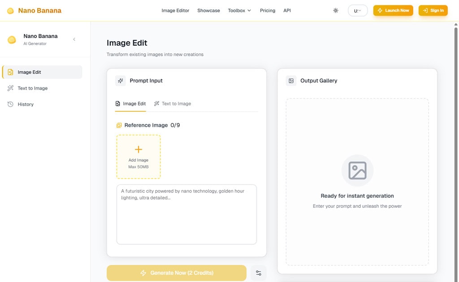The height and width of the screenshot is (282, 459).
Task: Click the Nano Banana logo in header
Action: 34,10
